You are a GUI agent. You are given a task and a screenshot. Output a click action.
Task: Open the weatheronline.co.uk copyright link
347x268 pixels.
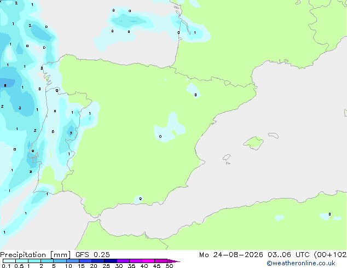(x=300, y=263)
